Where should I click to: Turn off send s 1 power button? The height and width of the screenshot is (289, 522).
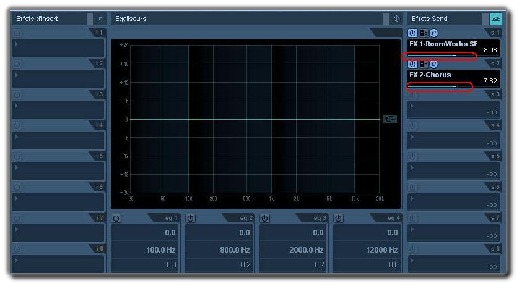[413, 33]
